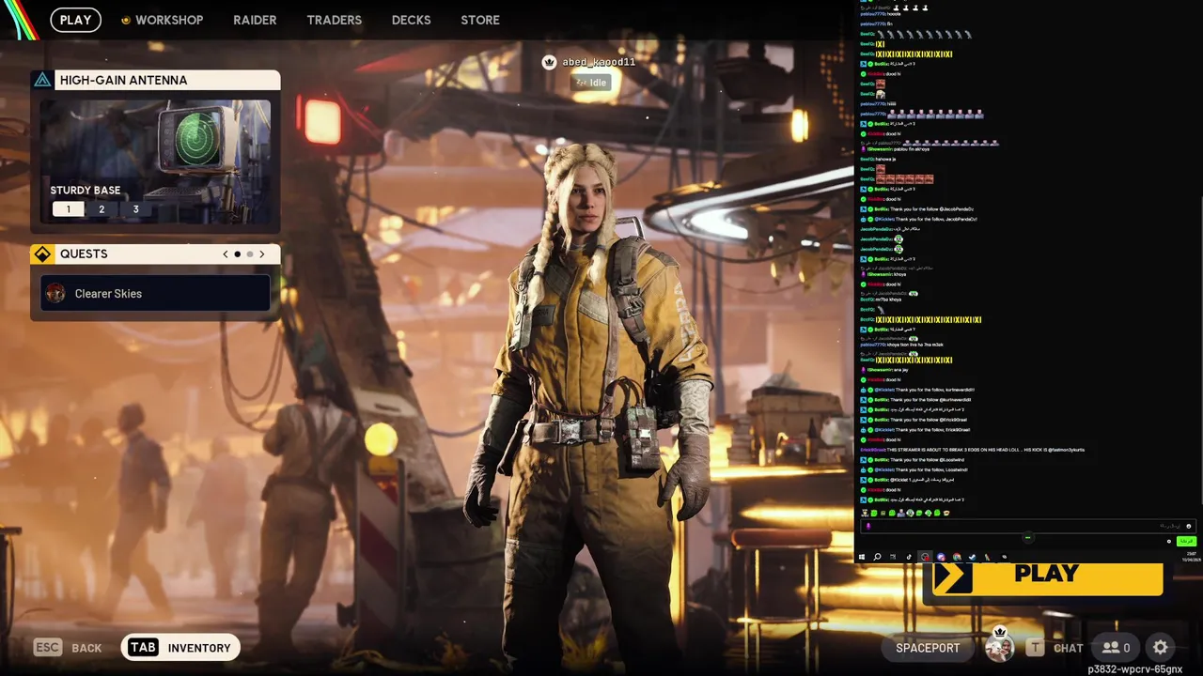
Task: Click the ESC BACK button
Action: (68, 647)
